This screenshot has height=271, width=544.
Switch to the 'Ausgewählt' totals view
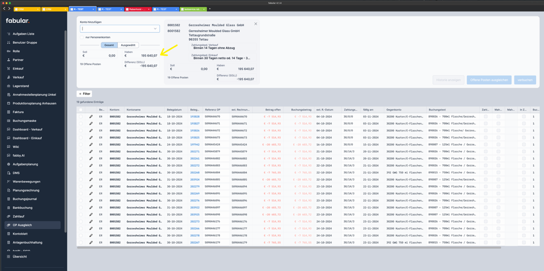[x=128, y=45]
